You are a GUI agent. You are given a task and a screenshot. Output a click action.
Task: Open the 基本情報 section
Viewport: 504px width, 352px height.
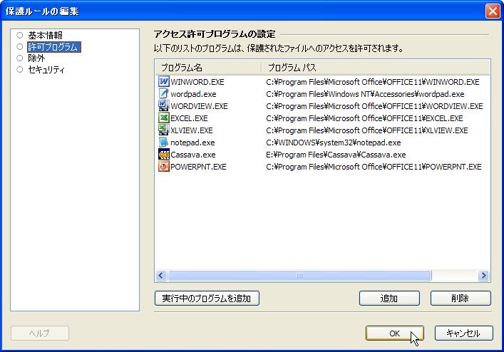point(45,35)
